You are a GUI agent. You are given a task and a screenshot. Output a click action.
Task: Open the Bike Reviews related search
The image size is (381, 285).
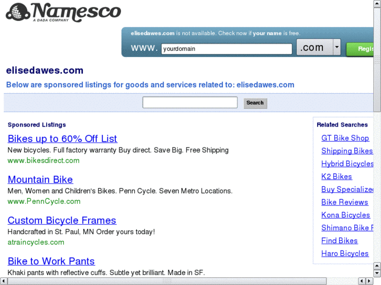[x=344, y=202]
